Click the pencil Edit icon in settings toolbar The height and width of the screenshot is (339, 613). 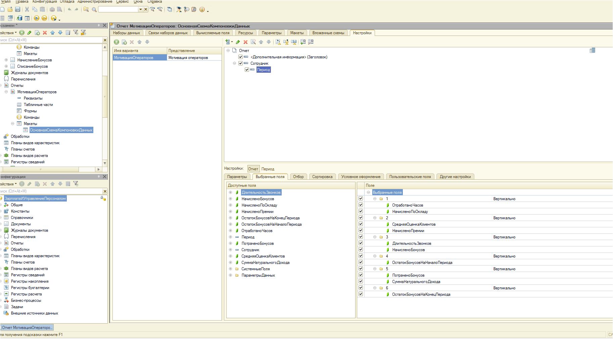(238, 42)
